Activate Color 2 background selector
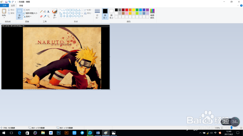Viewport: 243px width, 136px height. (111, 14)
